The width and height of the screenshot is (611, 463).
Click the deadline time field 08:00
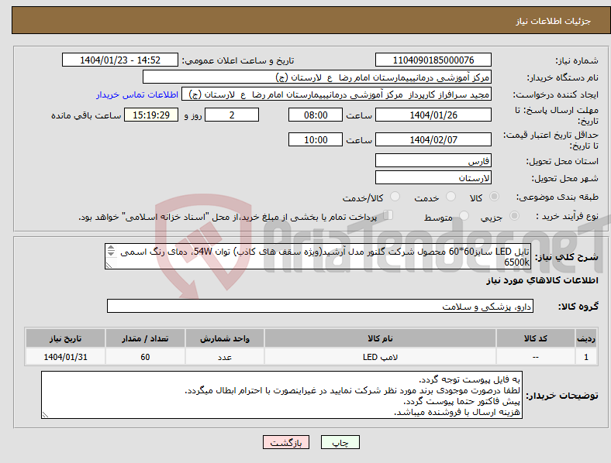click(x=316, y=115)
